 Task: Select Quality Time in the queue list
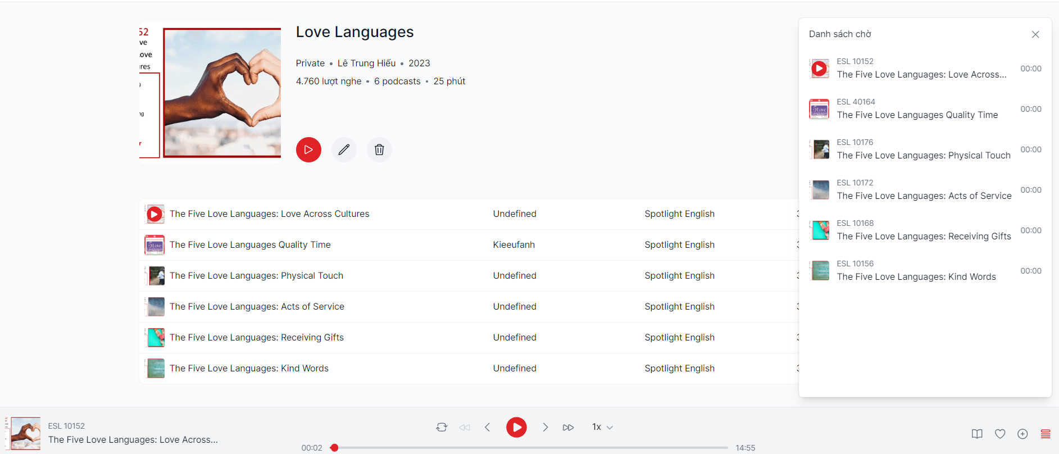(917, 115)
